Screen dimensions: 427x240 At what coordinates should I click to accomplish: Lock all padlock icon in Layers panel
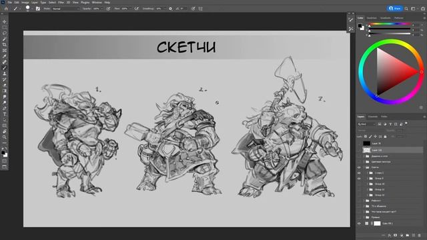coord(385,136)
